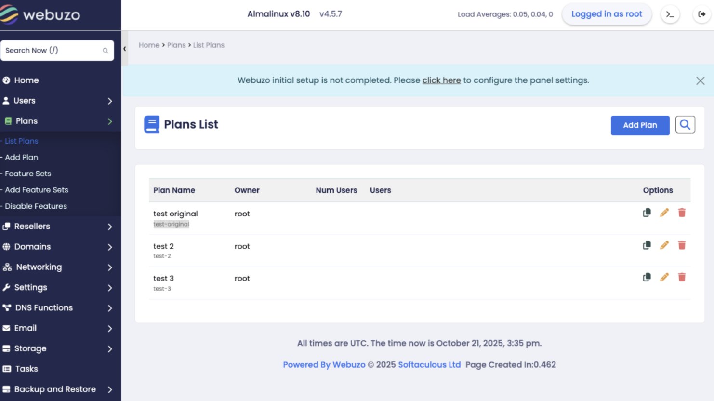Open the DNS Functions menu item
This screenshot has height=401, width=714.
tap(44, 307)
